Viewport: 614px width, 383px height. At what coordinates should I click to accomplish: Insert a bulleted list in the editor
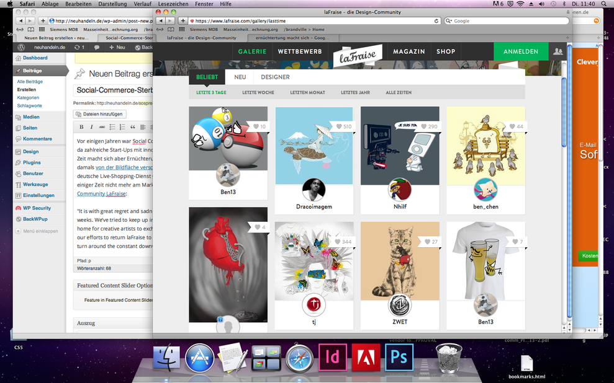coord(112,126)
